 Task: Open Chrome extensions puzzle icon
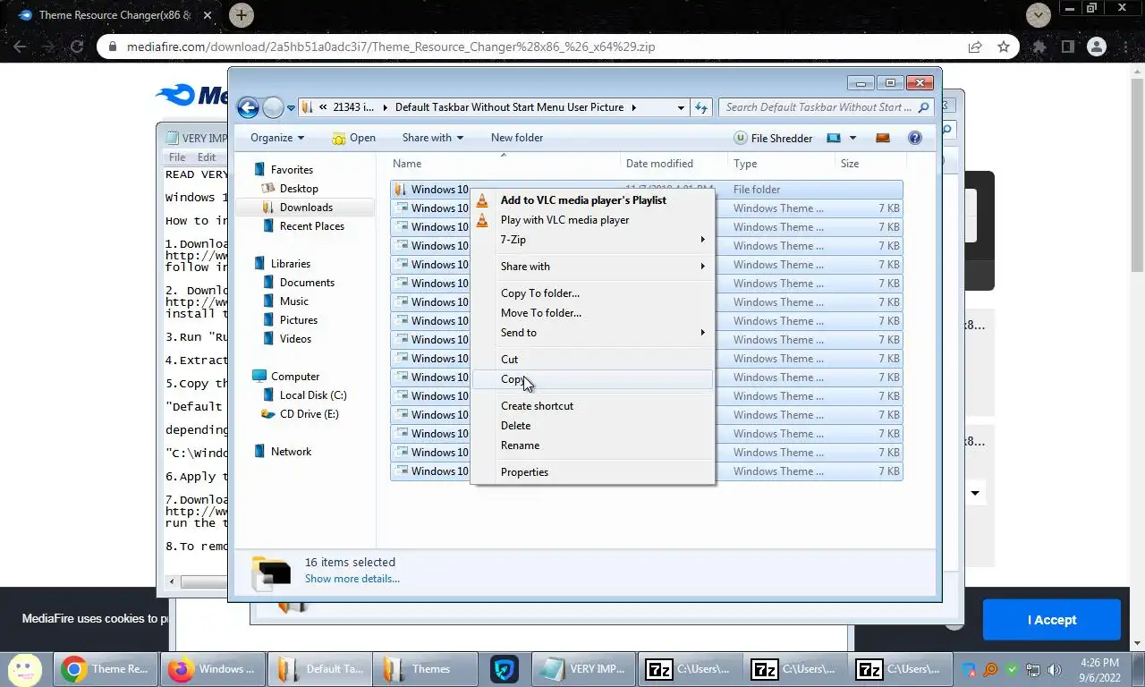point(1039,47)
